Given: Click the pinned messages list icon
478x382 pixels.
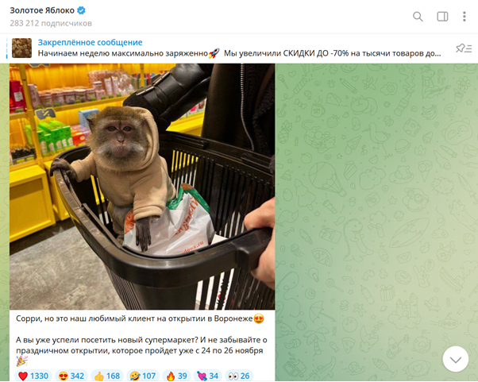Looking at the screenshot, I should point(464,48).
